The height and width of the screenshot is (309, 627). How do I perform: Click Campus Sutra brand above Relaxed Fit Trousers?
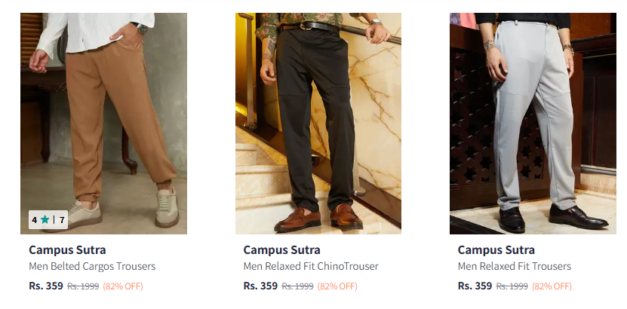click(496, 250)
